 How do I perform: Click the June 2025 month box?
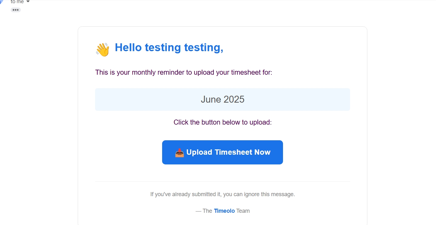coord(223,99)
